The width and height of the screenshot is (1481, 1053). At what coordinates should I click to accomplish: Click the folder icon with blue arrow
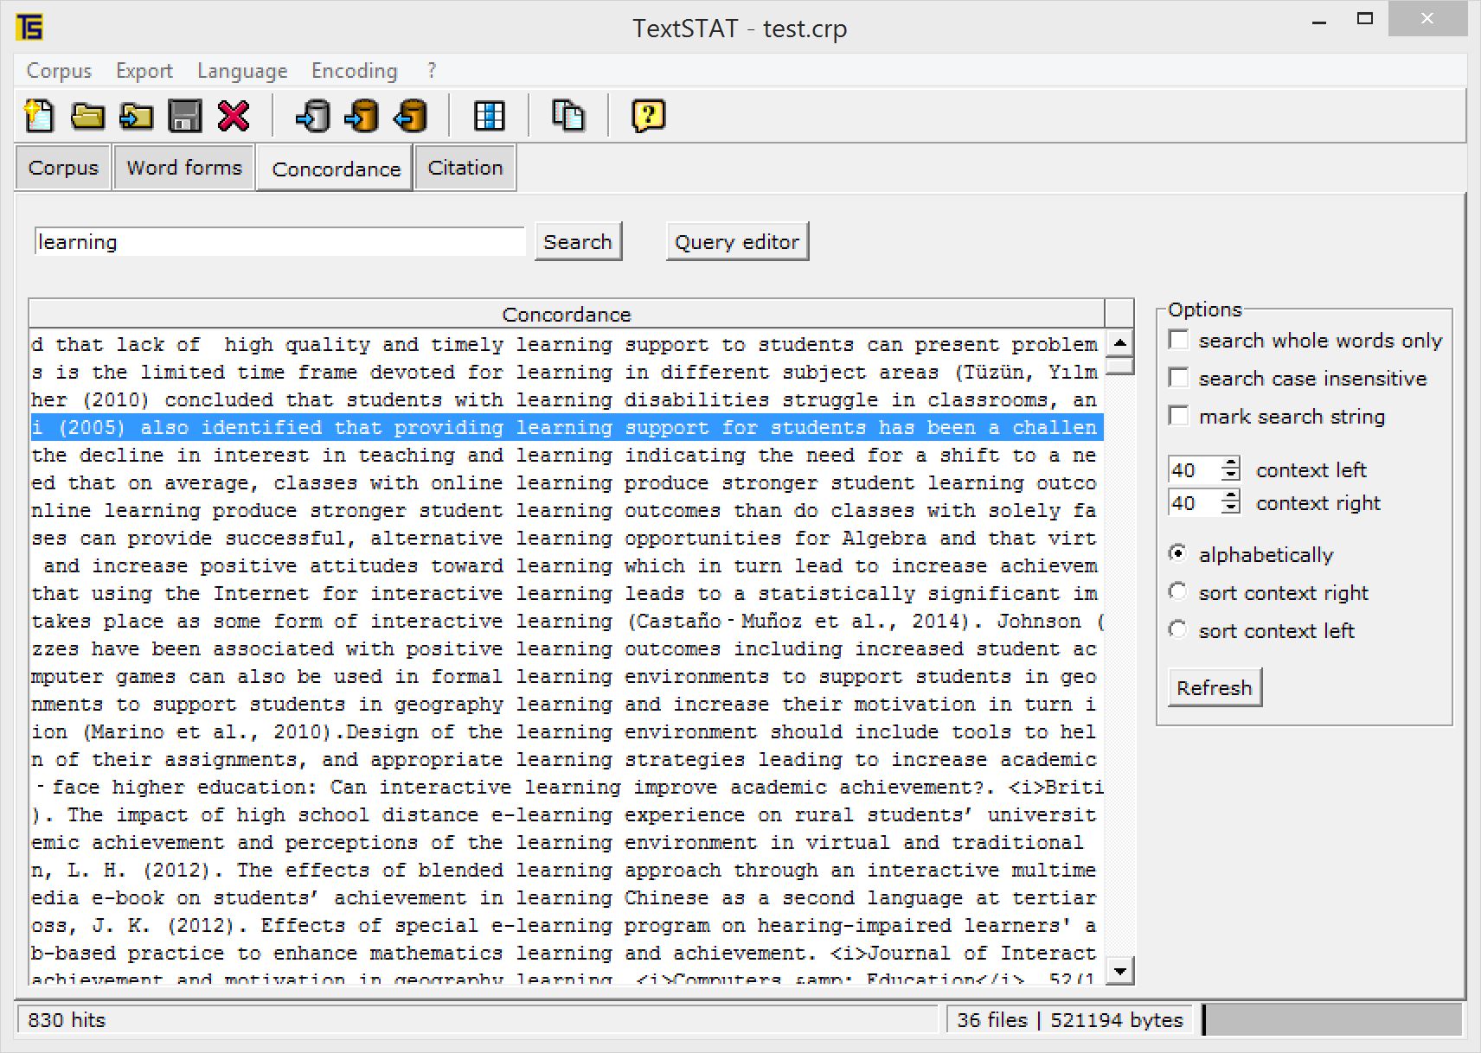click(x=136, y=116)
